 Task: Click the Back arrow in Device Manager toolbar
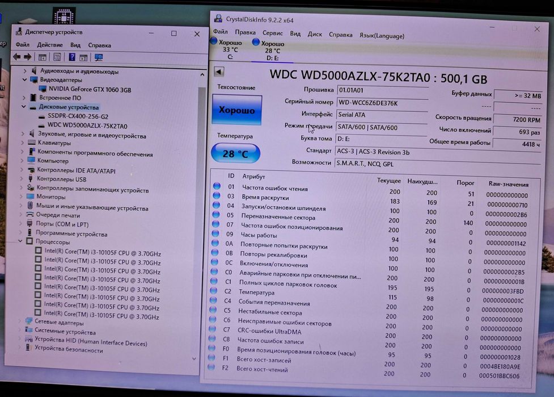(x=16, y=57)
